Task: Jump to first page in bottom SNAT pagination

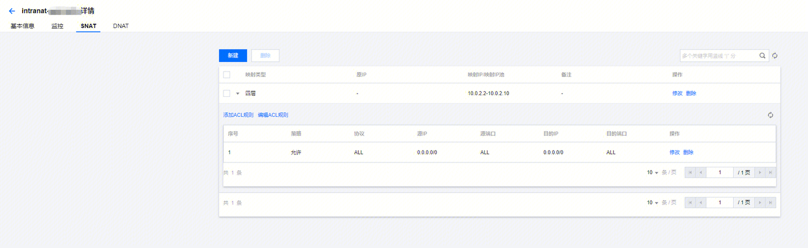Action: click(x=689, y=203)
